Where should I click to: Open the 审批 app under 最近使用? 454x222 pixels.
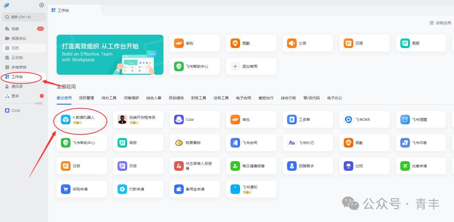coord(251,119)
